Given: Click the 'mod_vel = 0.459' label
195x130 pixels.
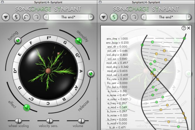Looking at the screenshot, I should coord(117,75).
